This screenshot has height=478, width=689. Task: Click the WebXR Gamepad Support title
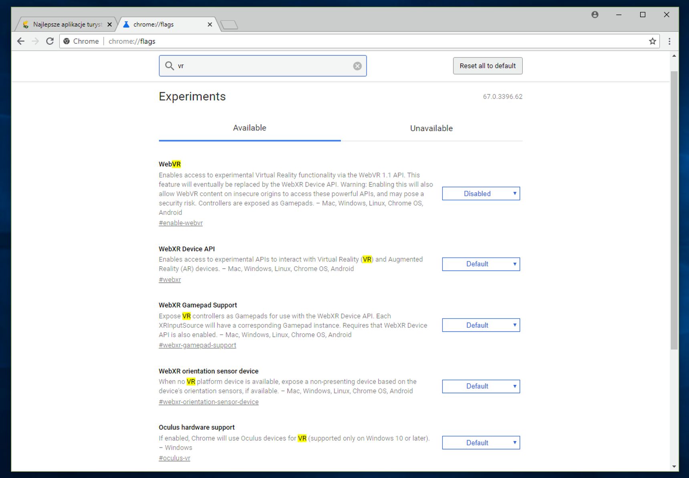(198, 305)
